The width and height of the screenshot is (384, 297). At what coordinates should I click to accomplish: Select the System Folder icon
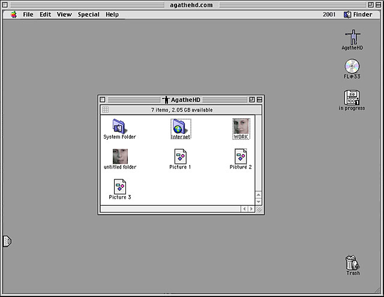pyautogui.click(x=119, y=126)
